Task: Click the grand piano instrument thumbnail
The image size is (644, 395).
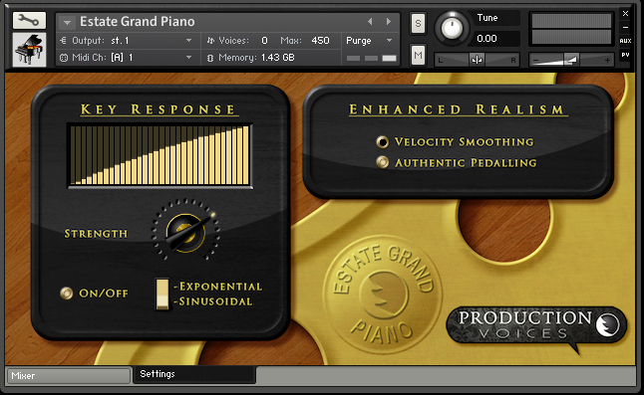Action: coord(29,50)
